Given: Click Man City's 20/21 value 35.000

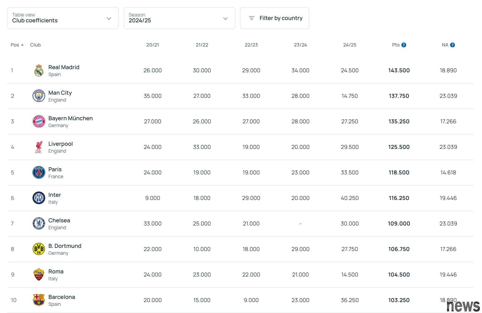Looking at the screenshot, I should tap(153, 96).
